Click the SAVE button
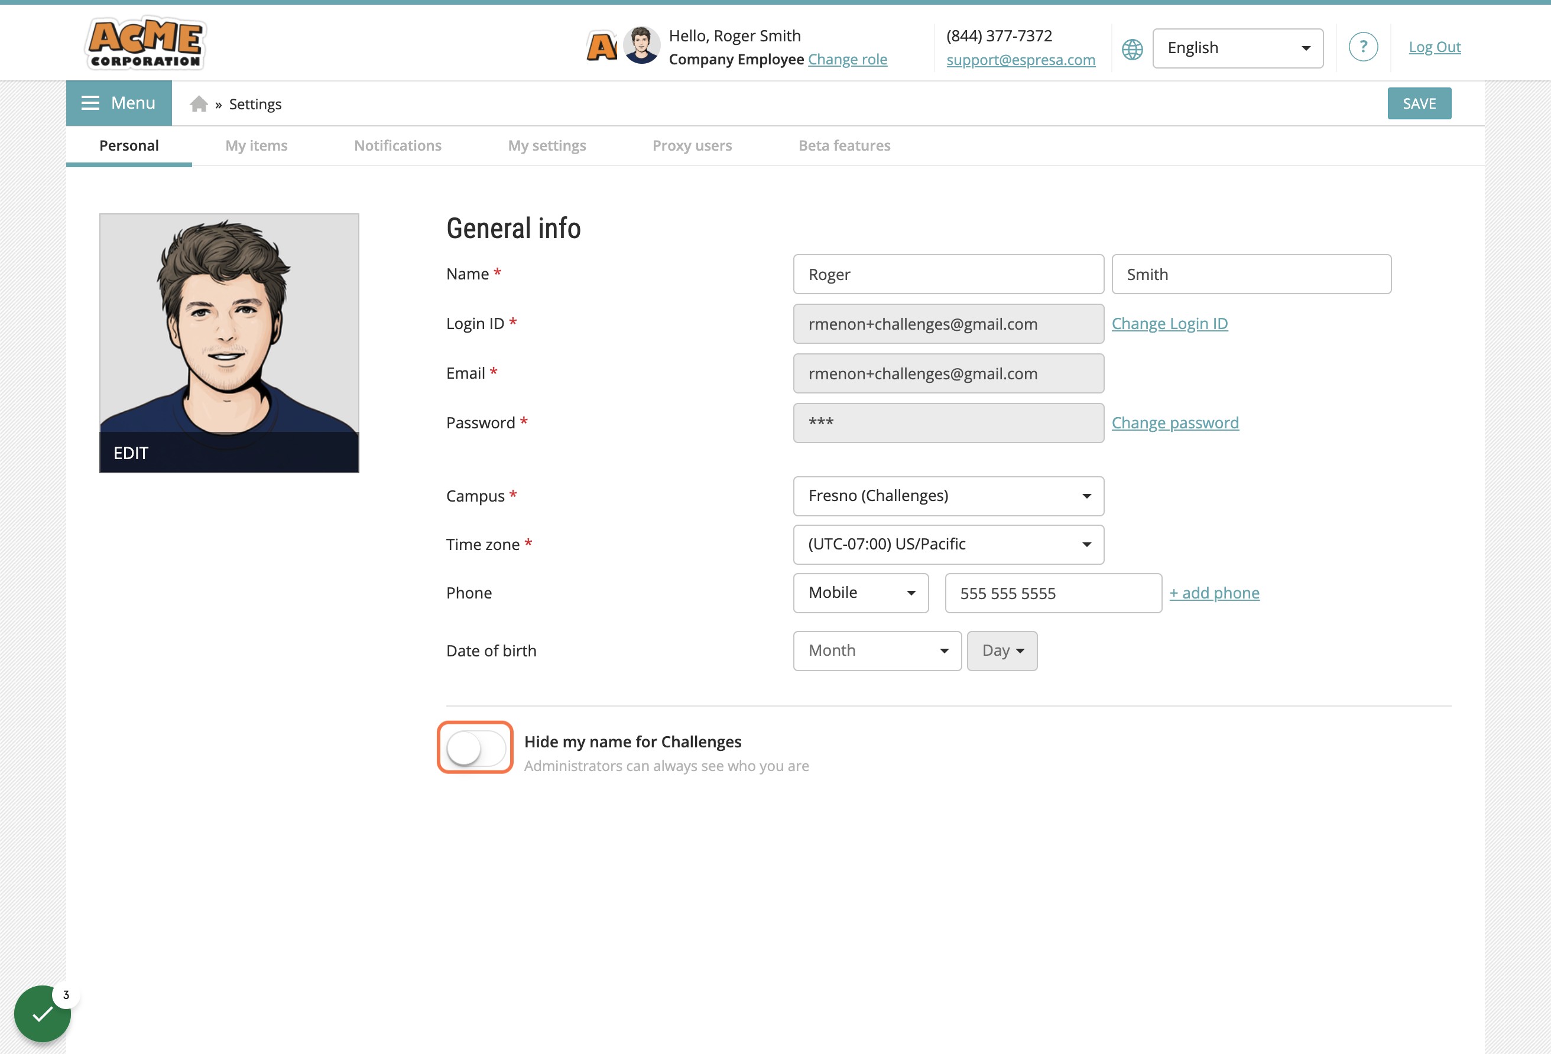This screenshot has width=1551, height=1054. click(1419, 103)
